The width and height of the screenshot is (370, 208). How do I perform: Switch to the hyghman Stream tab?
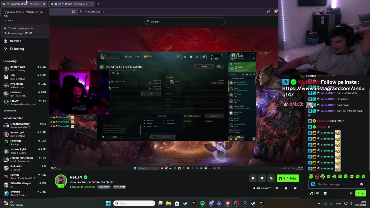click(24, 4)
